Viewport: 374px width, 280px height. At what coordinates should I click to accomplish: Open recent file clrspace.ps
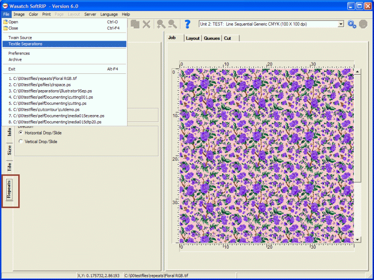click(x=65, y=85)
